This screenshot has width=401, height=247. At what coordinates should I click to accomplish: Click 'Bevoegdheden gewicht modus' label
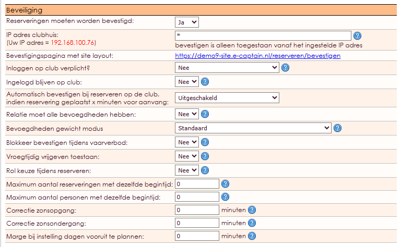[54, 128]
